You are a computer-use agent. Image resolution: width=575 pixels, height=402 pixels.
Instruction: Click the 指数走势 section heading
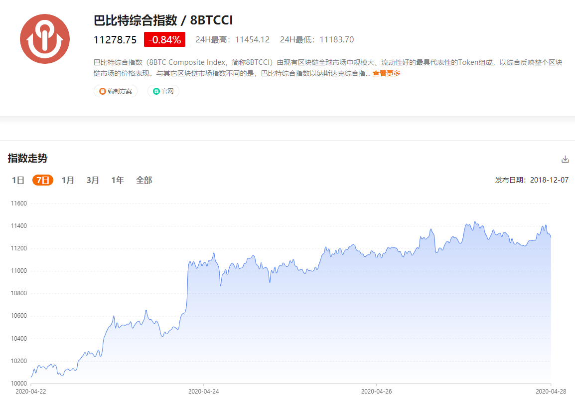[x=27, y=158]
